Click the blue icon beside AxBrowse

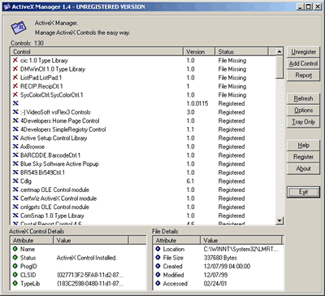coord(15,146)
